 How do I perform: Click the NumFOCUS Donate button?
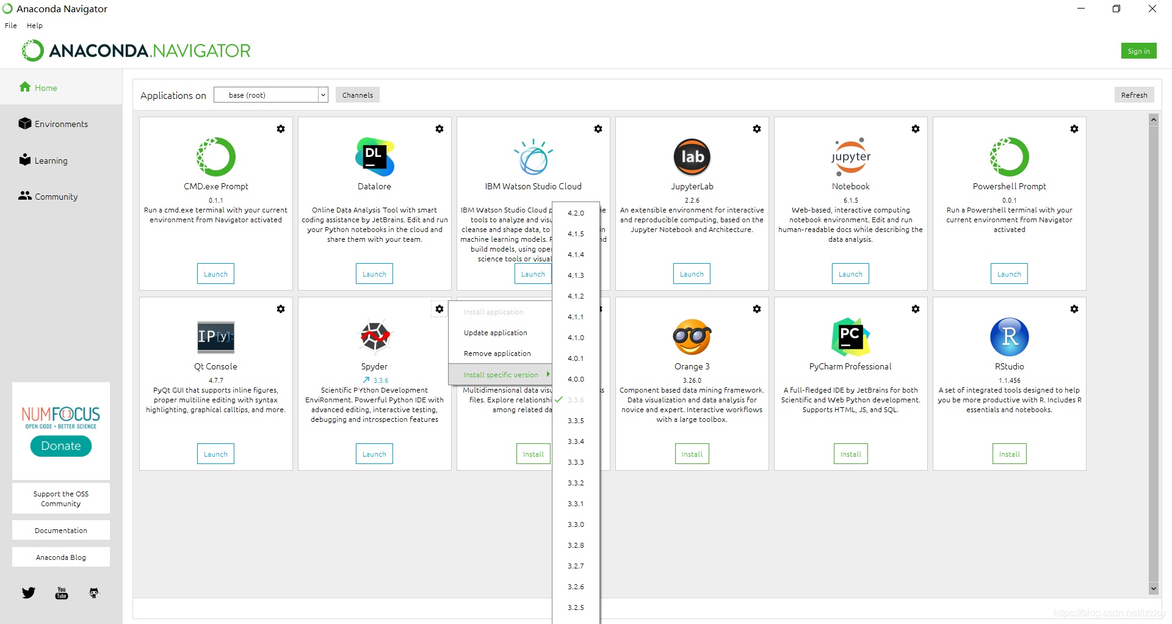click(61, 446)
